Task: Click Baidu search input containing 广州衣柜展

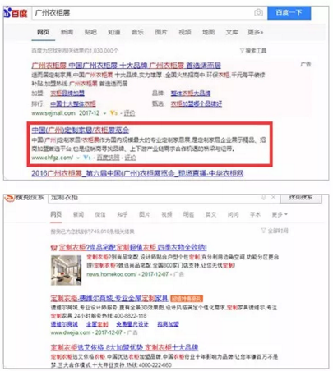Action: click(142, 13)
